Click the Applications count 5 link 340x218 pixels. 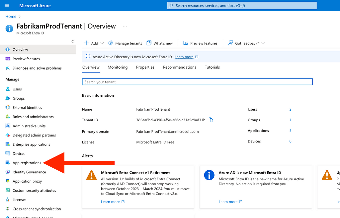[290, 131]
